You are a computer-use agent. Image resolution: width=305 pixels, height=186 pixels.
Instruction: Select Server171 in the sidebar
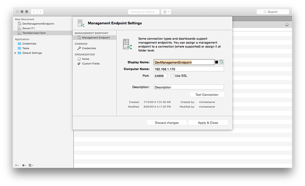[x=29, y=28]
